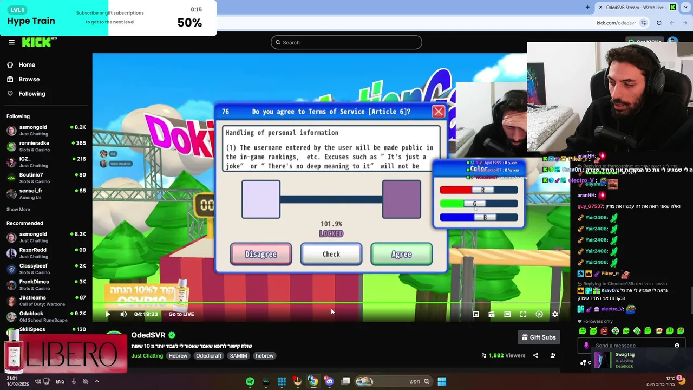
Task: Open the tab search dropdown
Action: pos(685,7)
